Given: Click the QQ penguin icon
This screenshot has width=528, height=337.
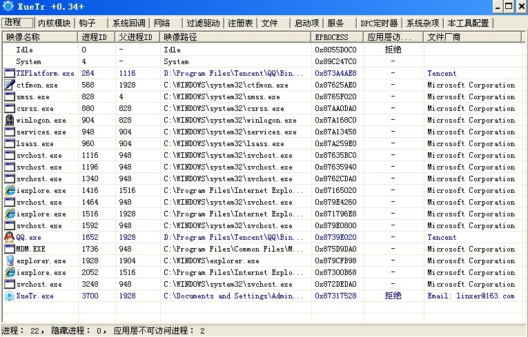Looking at the screenshot, I should click(10, 237).
